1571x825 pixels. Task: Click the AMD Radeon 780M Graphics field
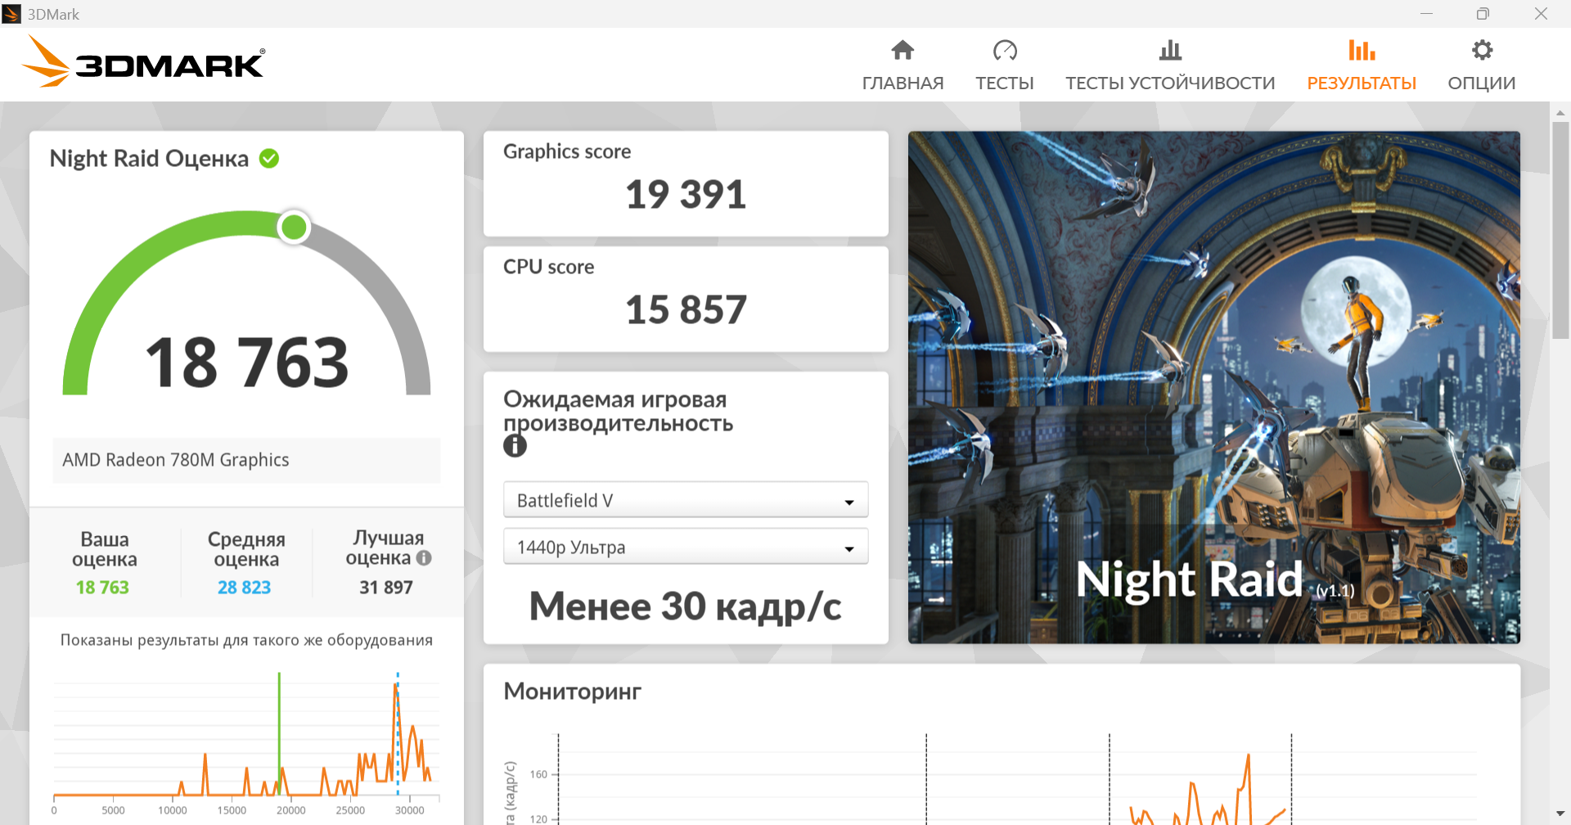[x=246, y=460]
